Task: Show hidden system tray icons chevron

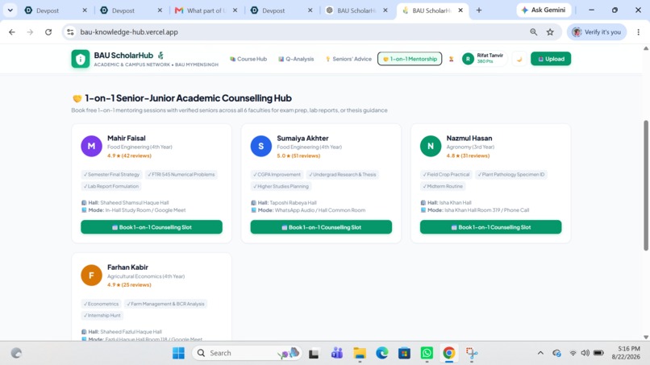Action: 540,353
